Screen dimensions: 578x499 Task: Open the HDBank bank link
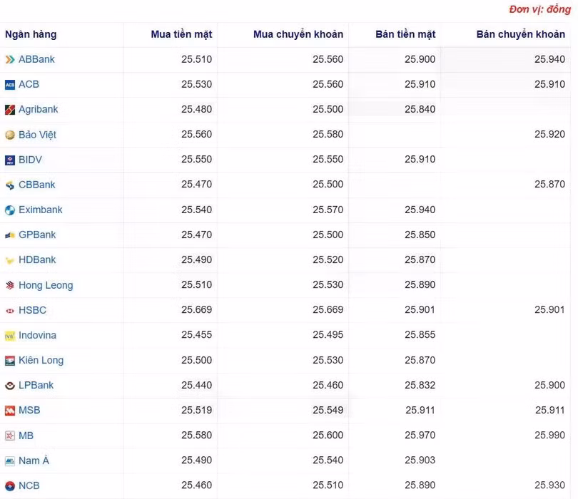click(x=37, y=260)
